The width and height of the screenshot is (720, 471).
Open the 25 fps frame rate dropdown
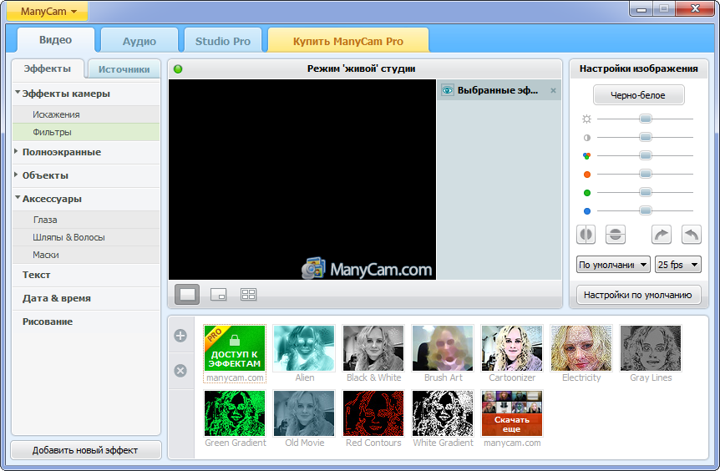(x=677, y=265)
